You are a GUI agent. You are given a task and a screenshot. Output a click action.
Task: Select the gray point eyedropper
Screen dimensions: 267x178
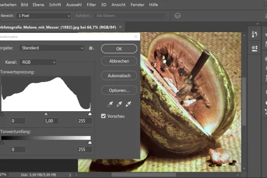(x=119, y=104)
